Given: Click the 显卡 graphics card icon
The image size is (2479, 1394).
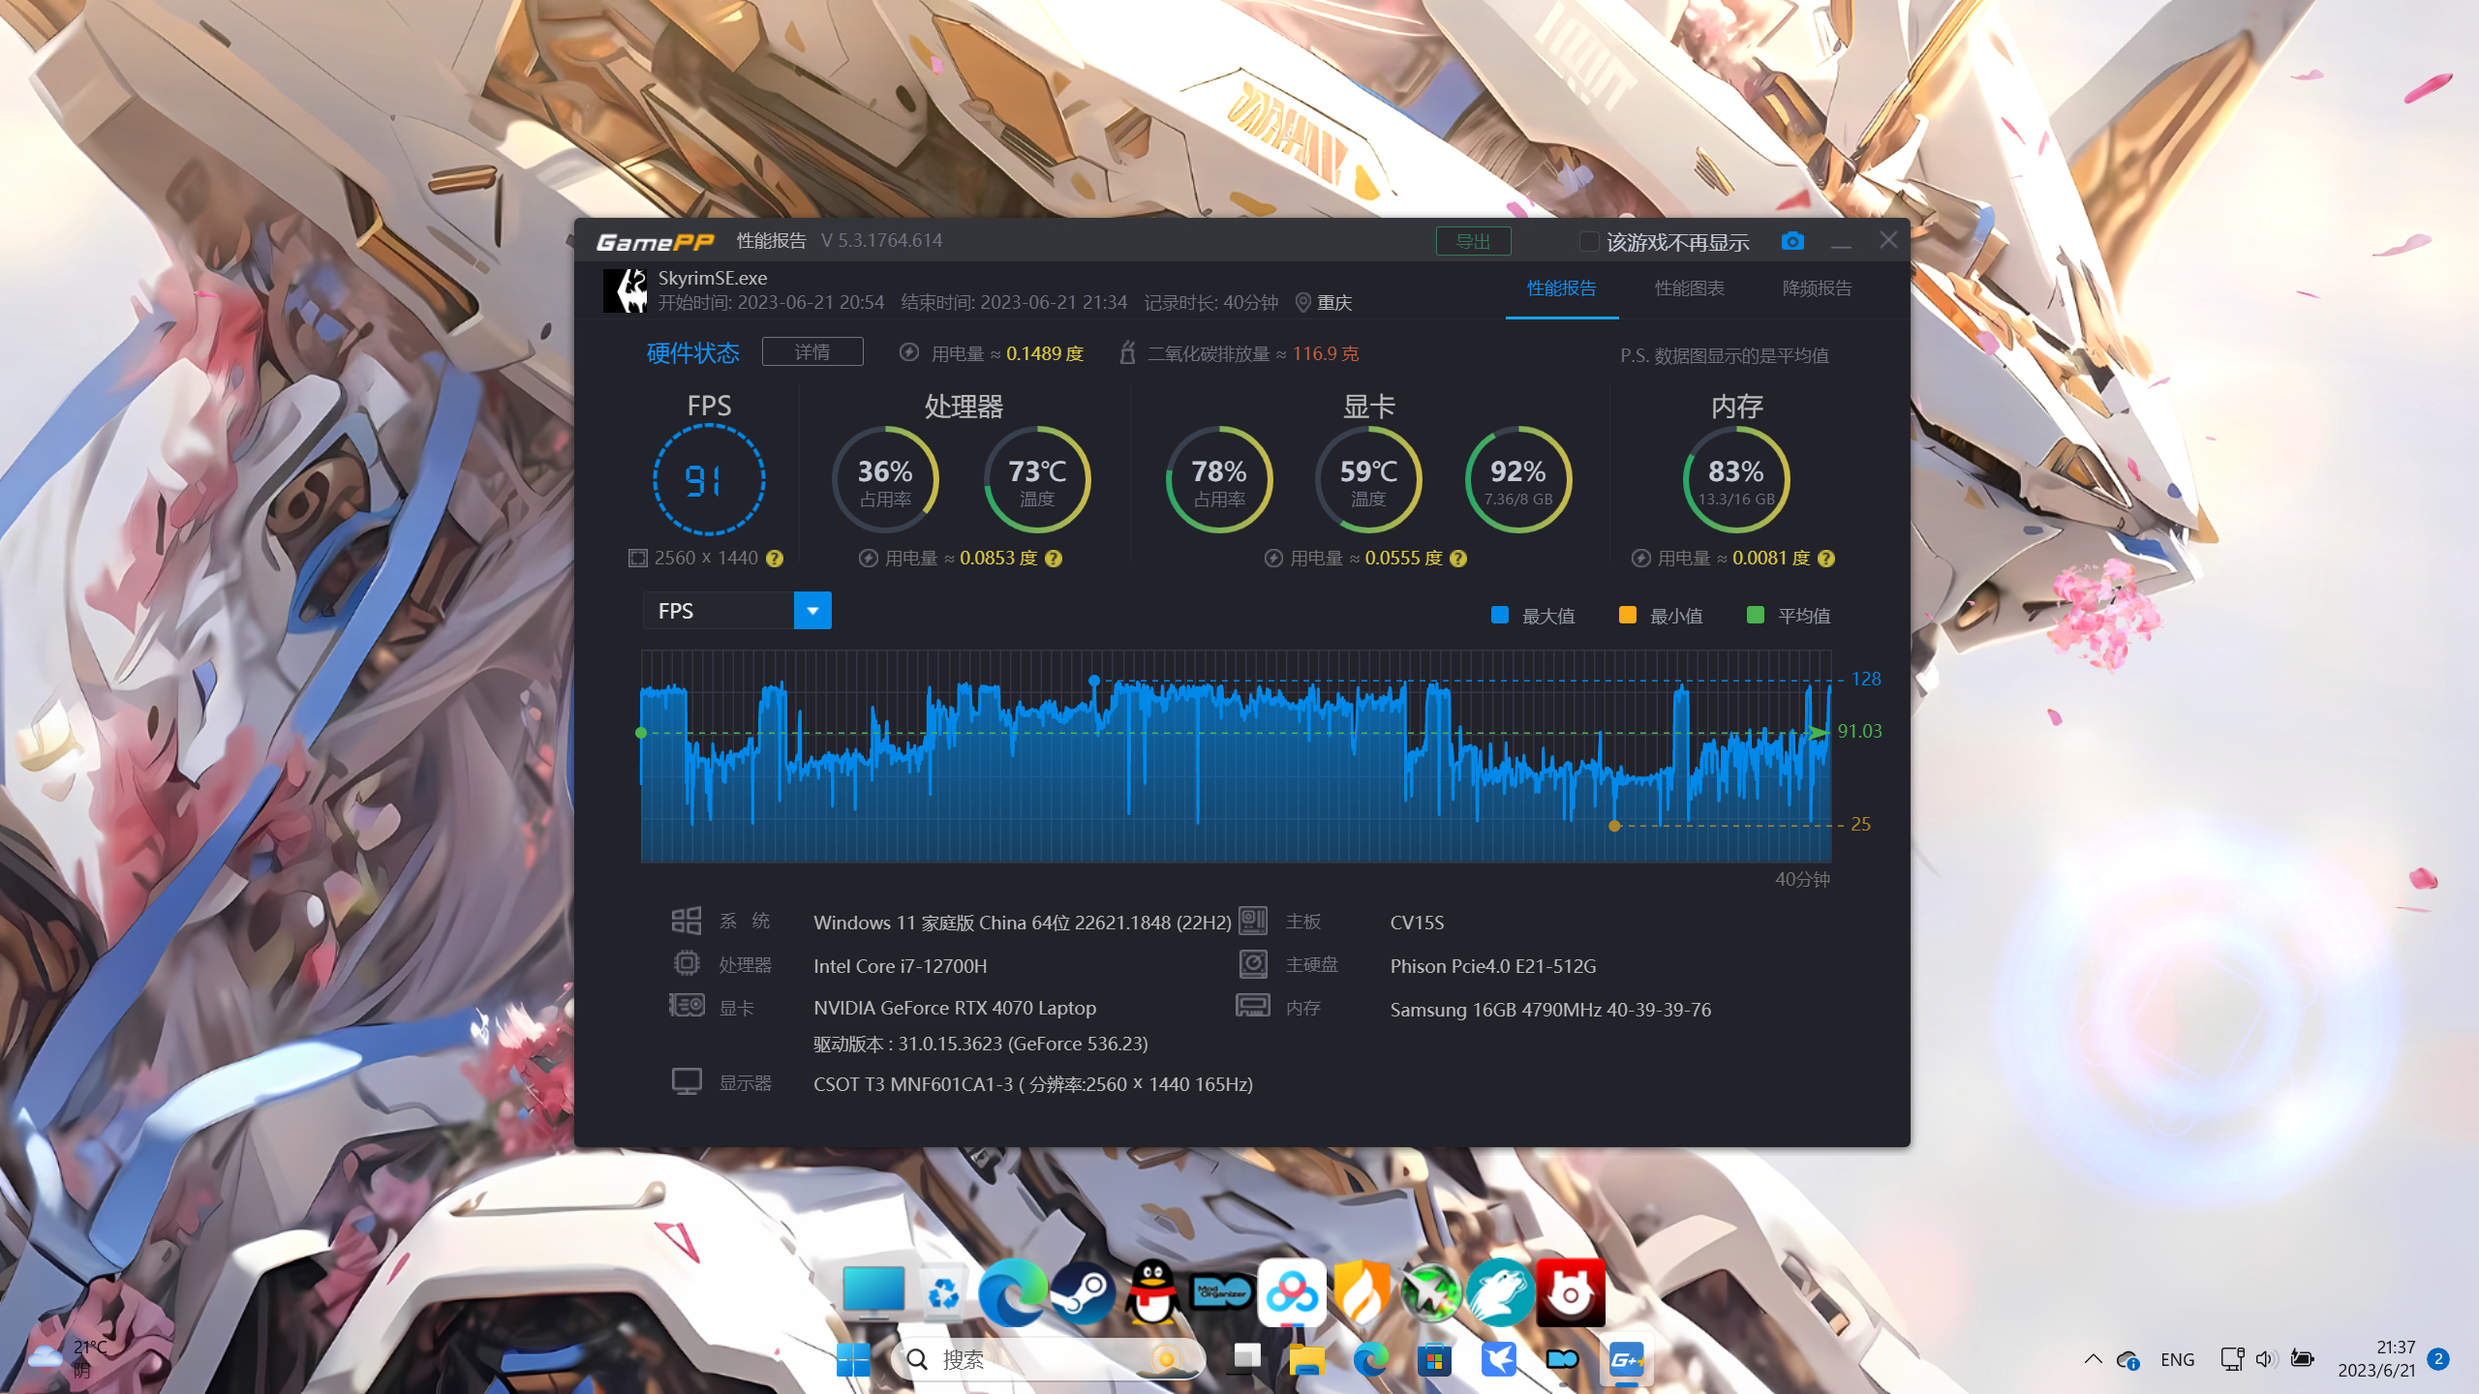Looking at the screenshot, I should coord(687,1006).
